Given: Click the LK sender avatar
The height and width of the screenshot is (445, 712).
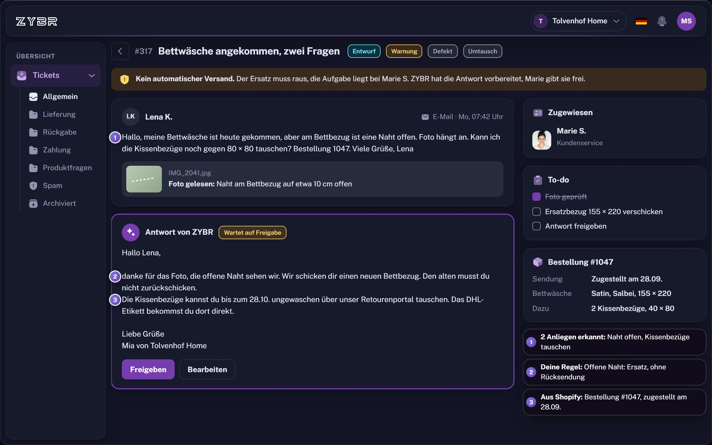Looking at the screenshot, I should [x=131, y=117].
